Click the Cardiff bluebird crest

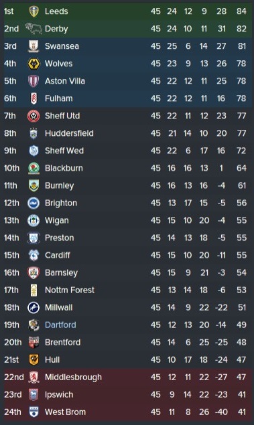tap(34, 255)
